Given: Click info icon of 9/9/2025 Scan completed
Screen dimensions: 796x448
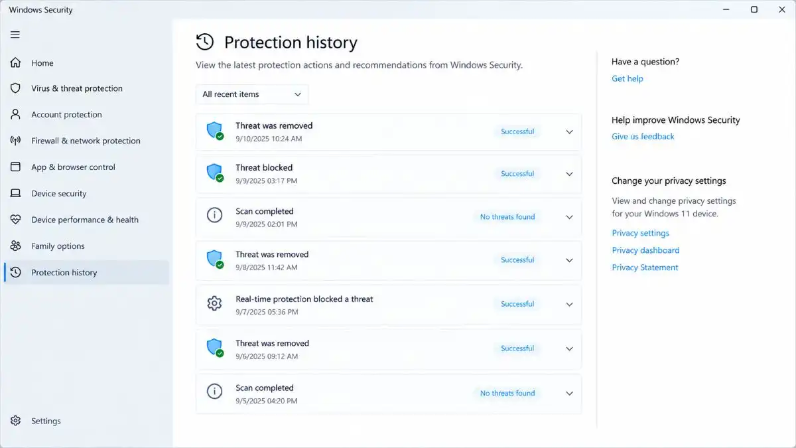Looking at the screenshot, I should tap(214, 216).
